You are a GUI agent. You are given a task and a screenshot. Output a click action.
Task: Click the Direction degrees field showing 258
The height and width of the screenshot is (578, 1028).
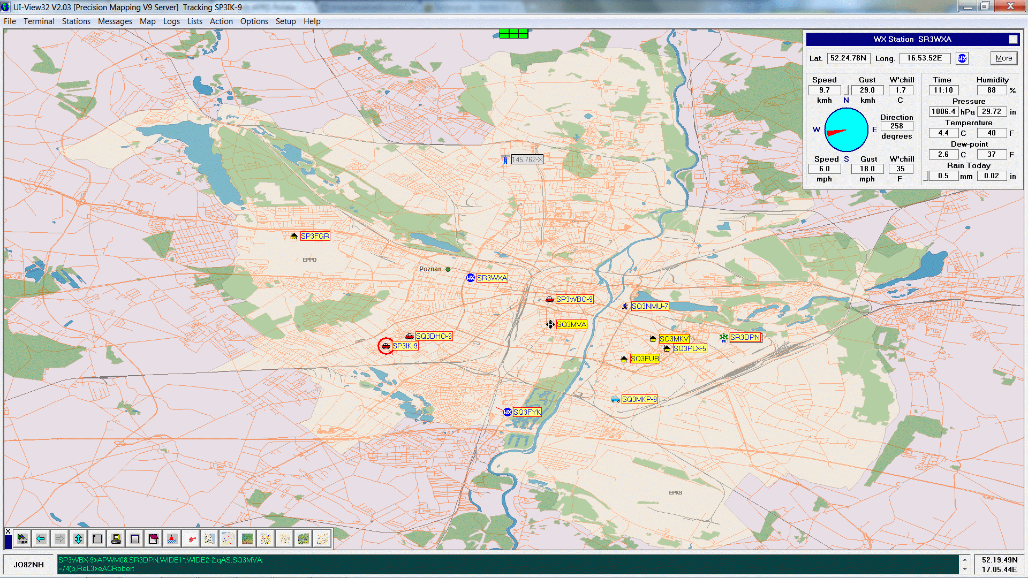pyautogui.click(x=896, y=126)
